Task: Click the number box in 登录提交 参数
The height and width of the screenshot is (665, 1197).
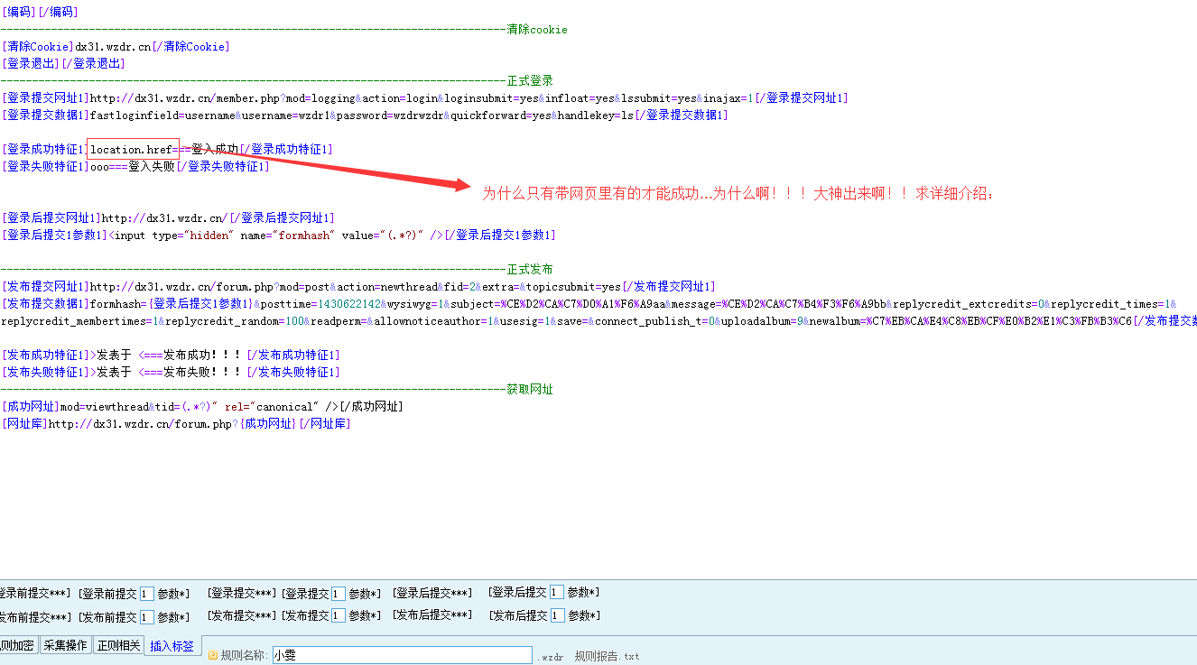Action: 338,594
